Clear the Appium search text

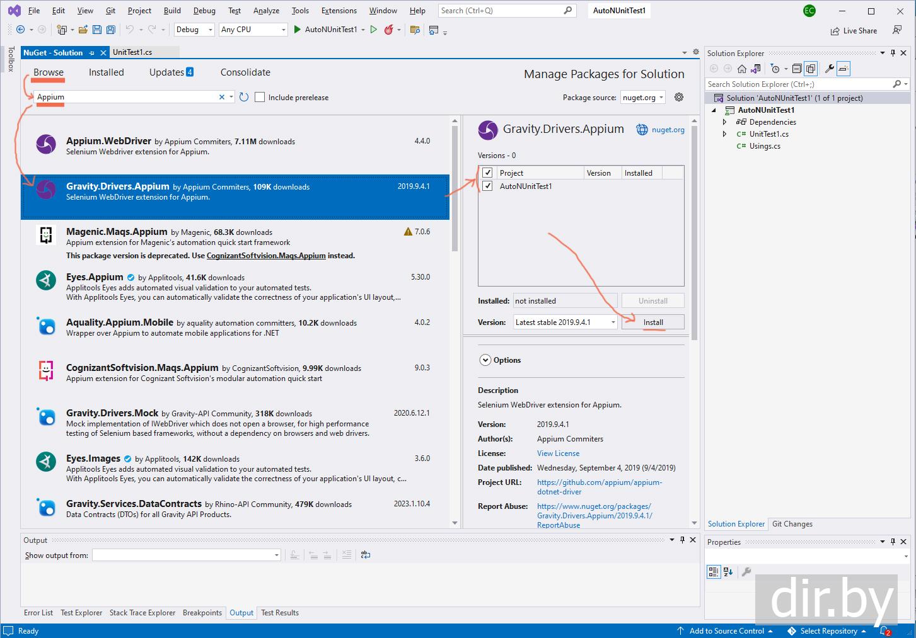click(221, 97)
